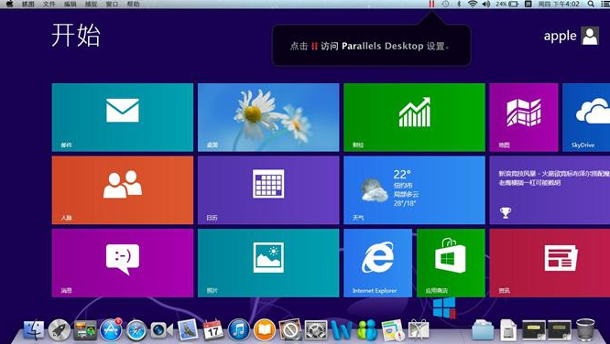This screenshot has height=344, width=610.
Task: Click the Time Machine menu bar icon
Action: pyautogui.click(x=445, y=4)
